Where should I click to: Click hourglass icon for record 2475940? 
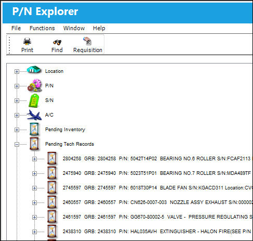pos(52,173)
